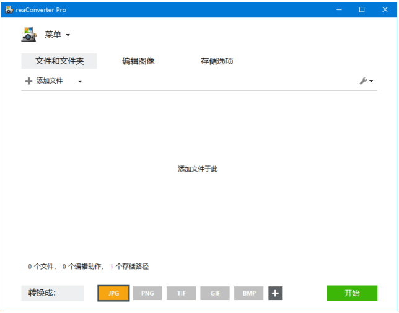Open the wrench settings dropdown
399x313 pixels.
tap(366, 81)
